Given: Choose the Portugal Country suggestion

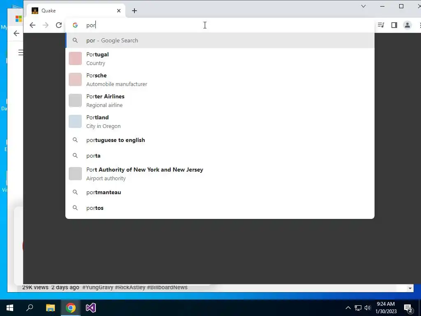Looking at the screenshot, I should [x=220, y=58].
